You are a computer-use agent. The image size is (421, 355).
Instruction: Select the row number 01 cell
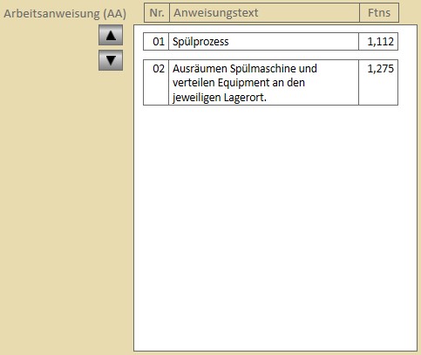coord(156,42)
